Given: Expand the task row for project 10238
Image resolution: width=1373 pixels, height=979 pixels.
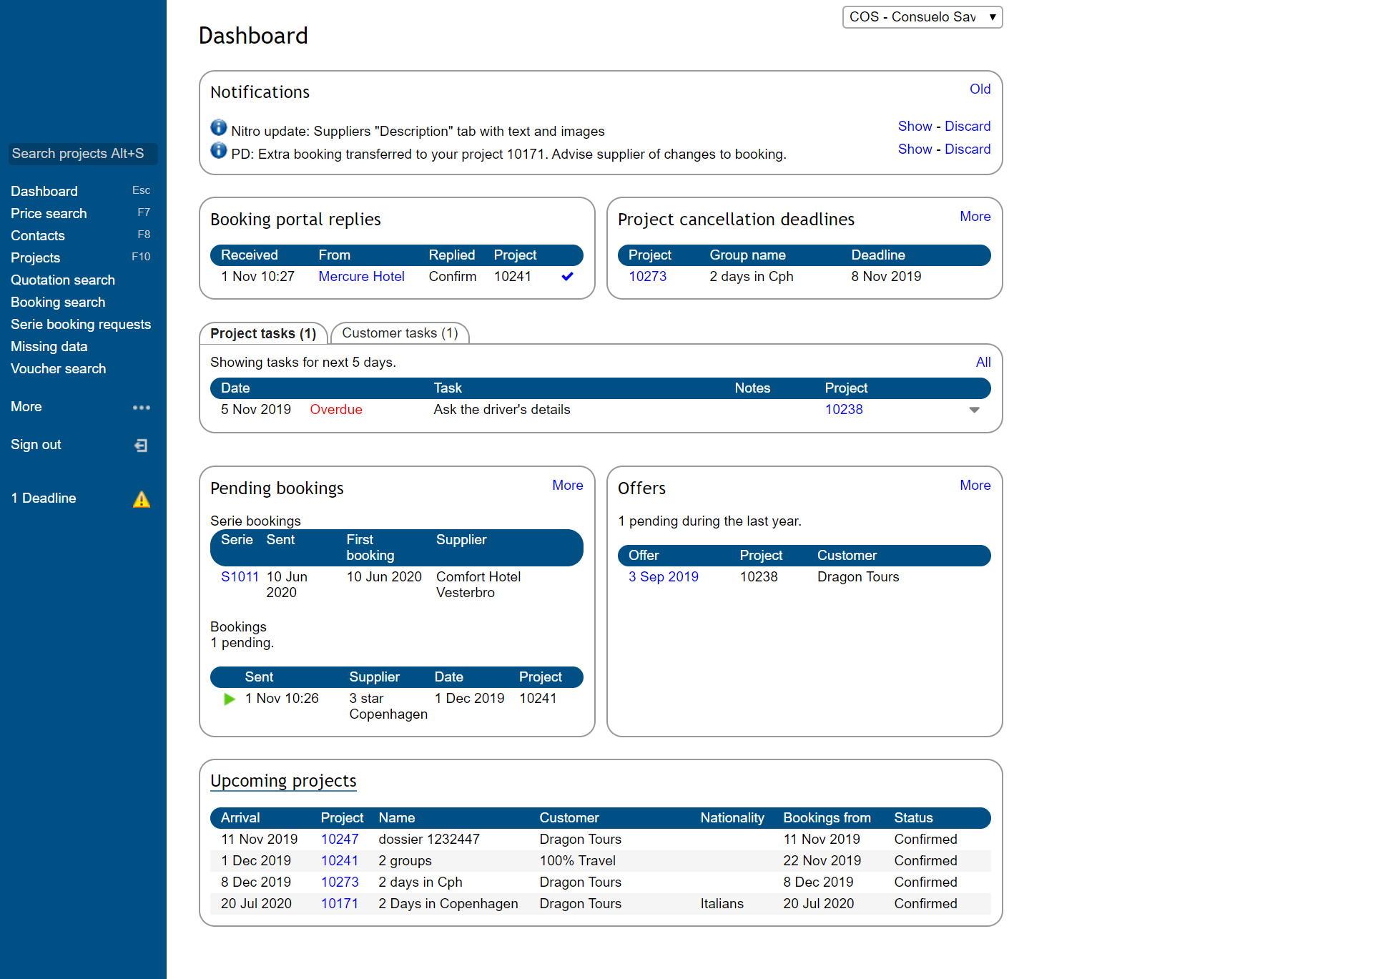Looking at the screenshot, I should tap(973, 410).
